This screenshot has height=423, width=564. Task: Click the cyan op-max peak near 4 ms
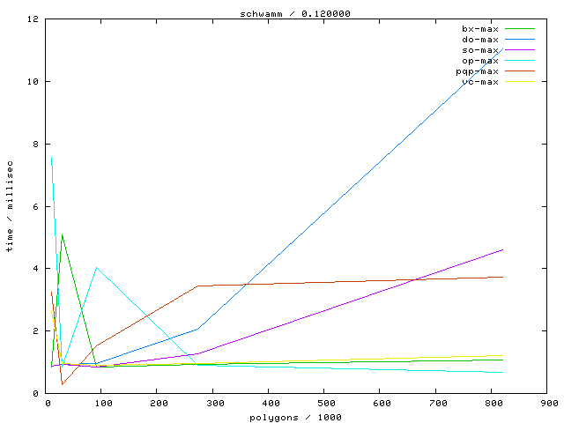pyautogui.click(x=96, y=267)
